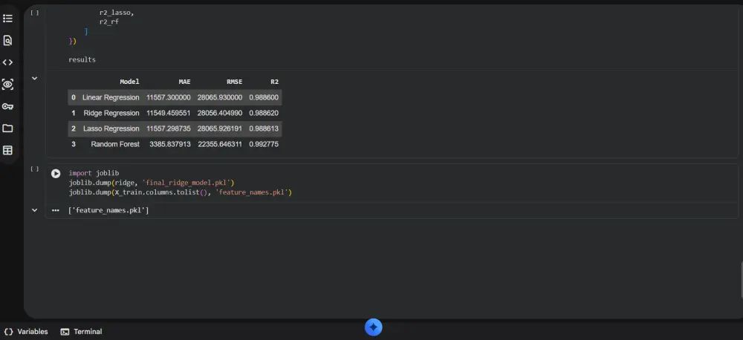Open the data table sidebar icon
This screenshot has height=340, width=743.
coord(7,151)
